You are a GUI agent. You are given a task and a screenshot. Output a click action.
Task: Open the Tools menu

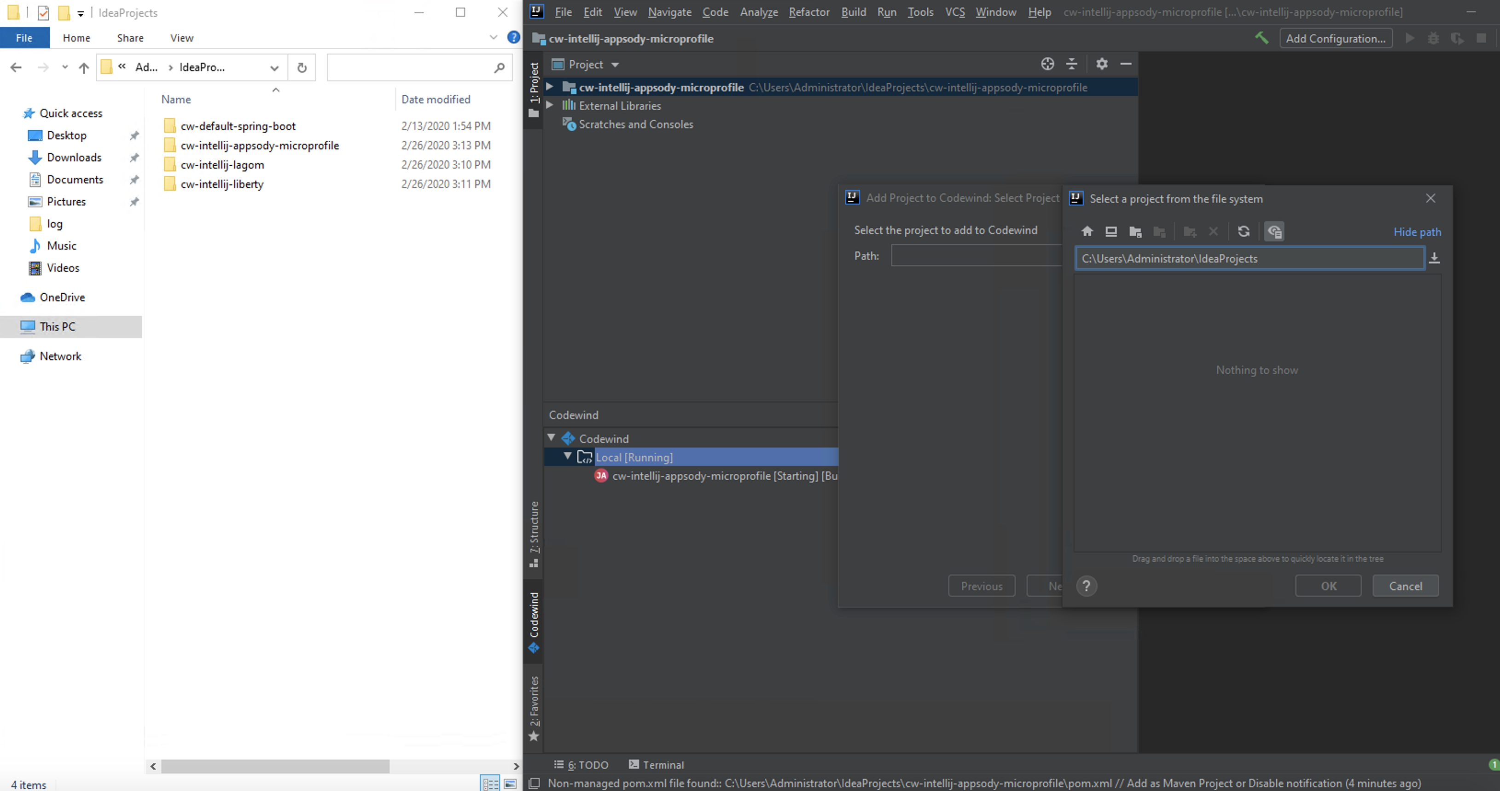(920, 12)
